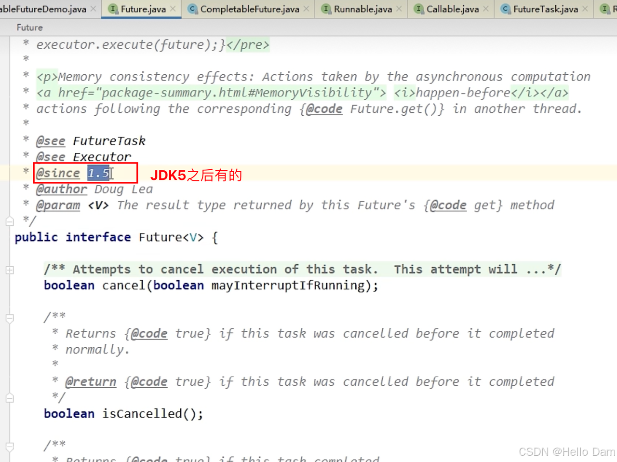Close the CompletableFuture.java tab
Screen dimensions: 617x462
pos(307,9)
